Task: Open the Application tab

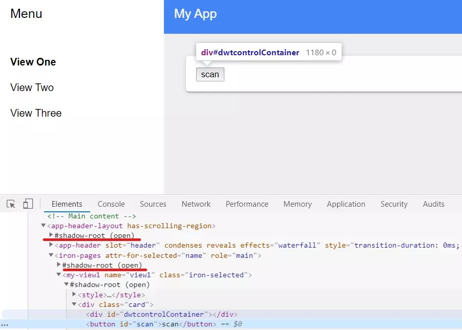Action: coord(346,204)
